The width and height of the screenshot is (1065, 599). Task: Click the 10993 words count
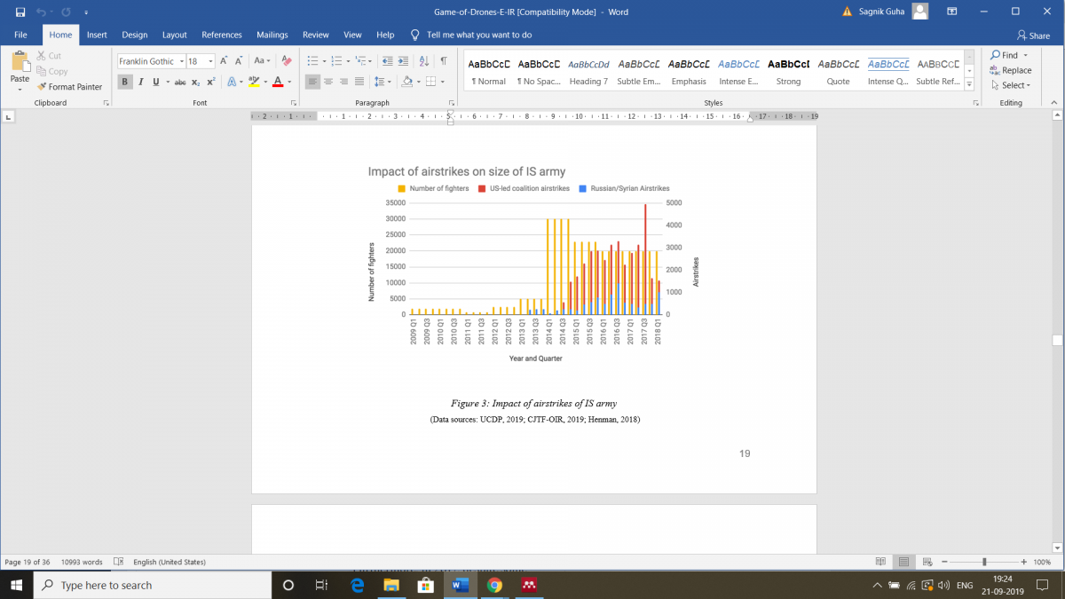pos(80,562)
